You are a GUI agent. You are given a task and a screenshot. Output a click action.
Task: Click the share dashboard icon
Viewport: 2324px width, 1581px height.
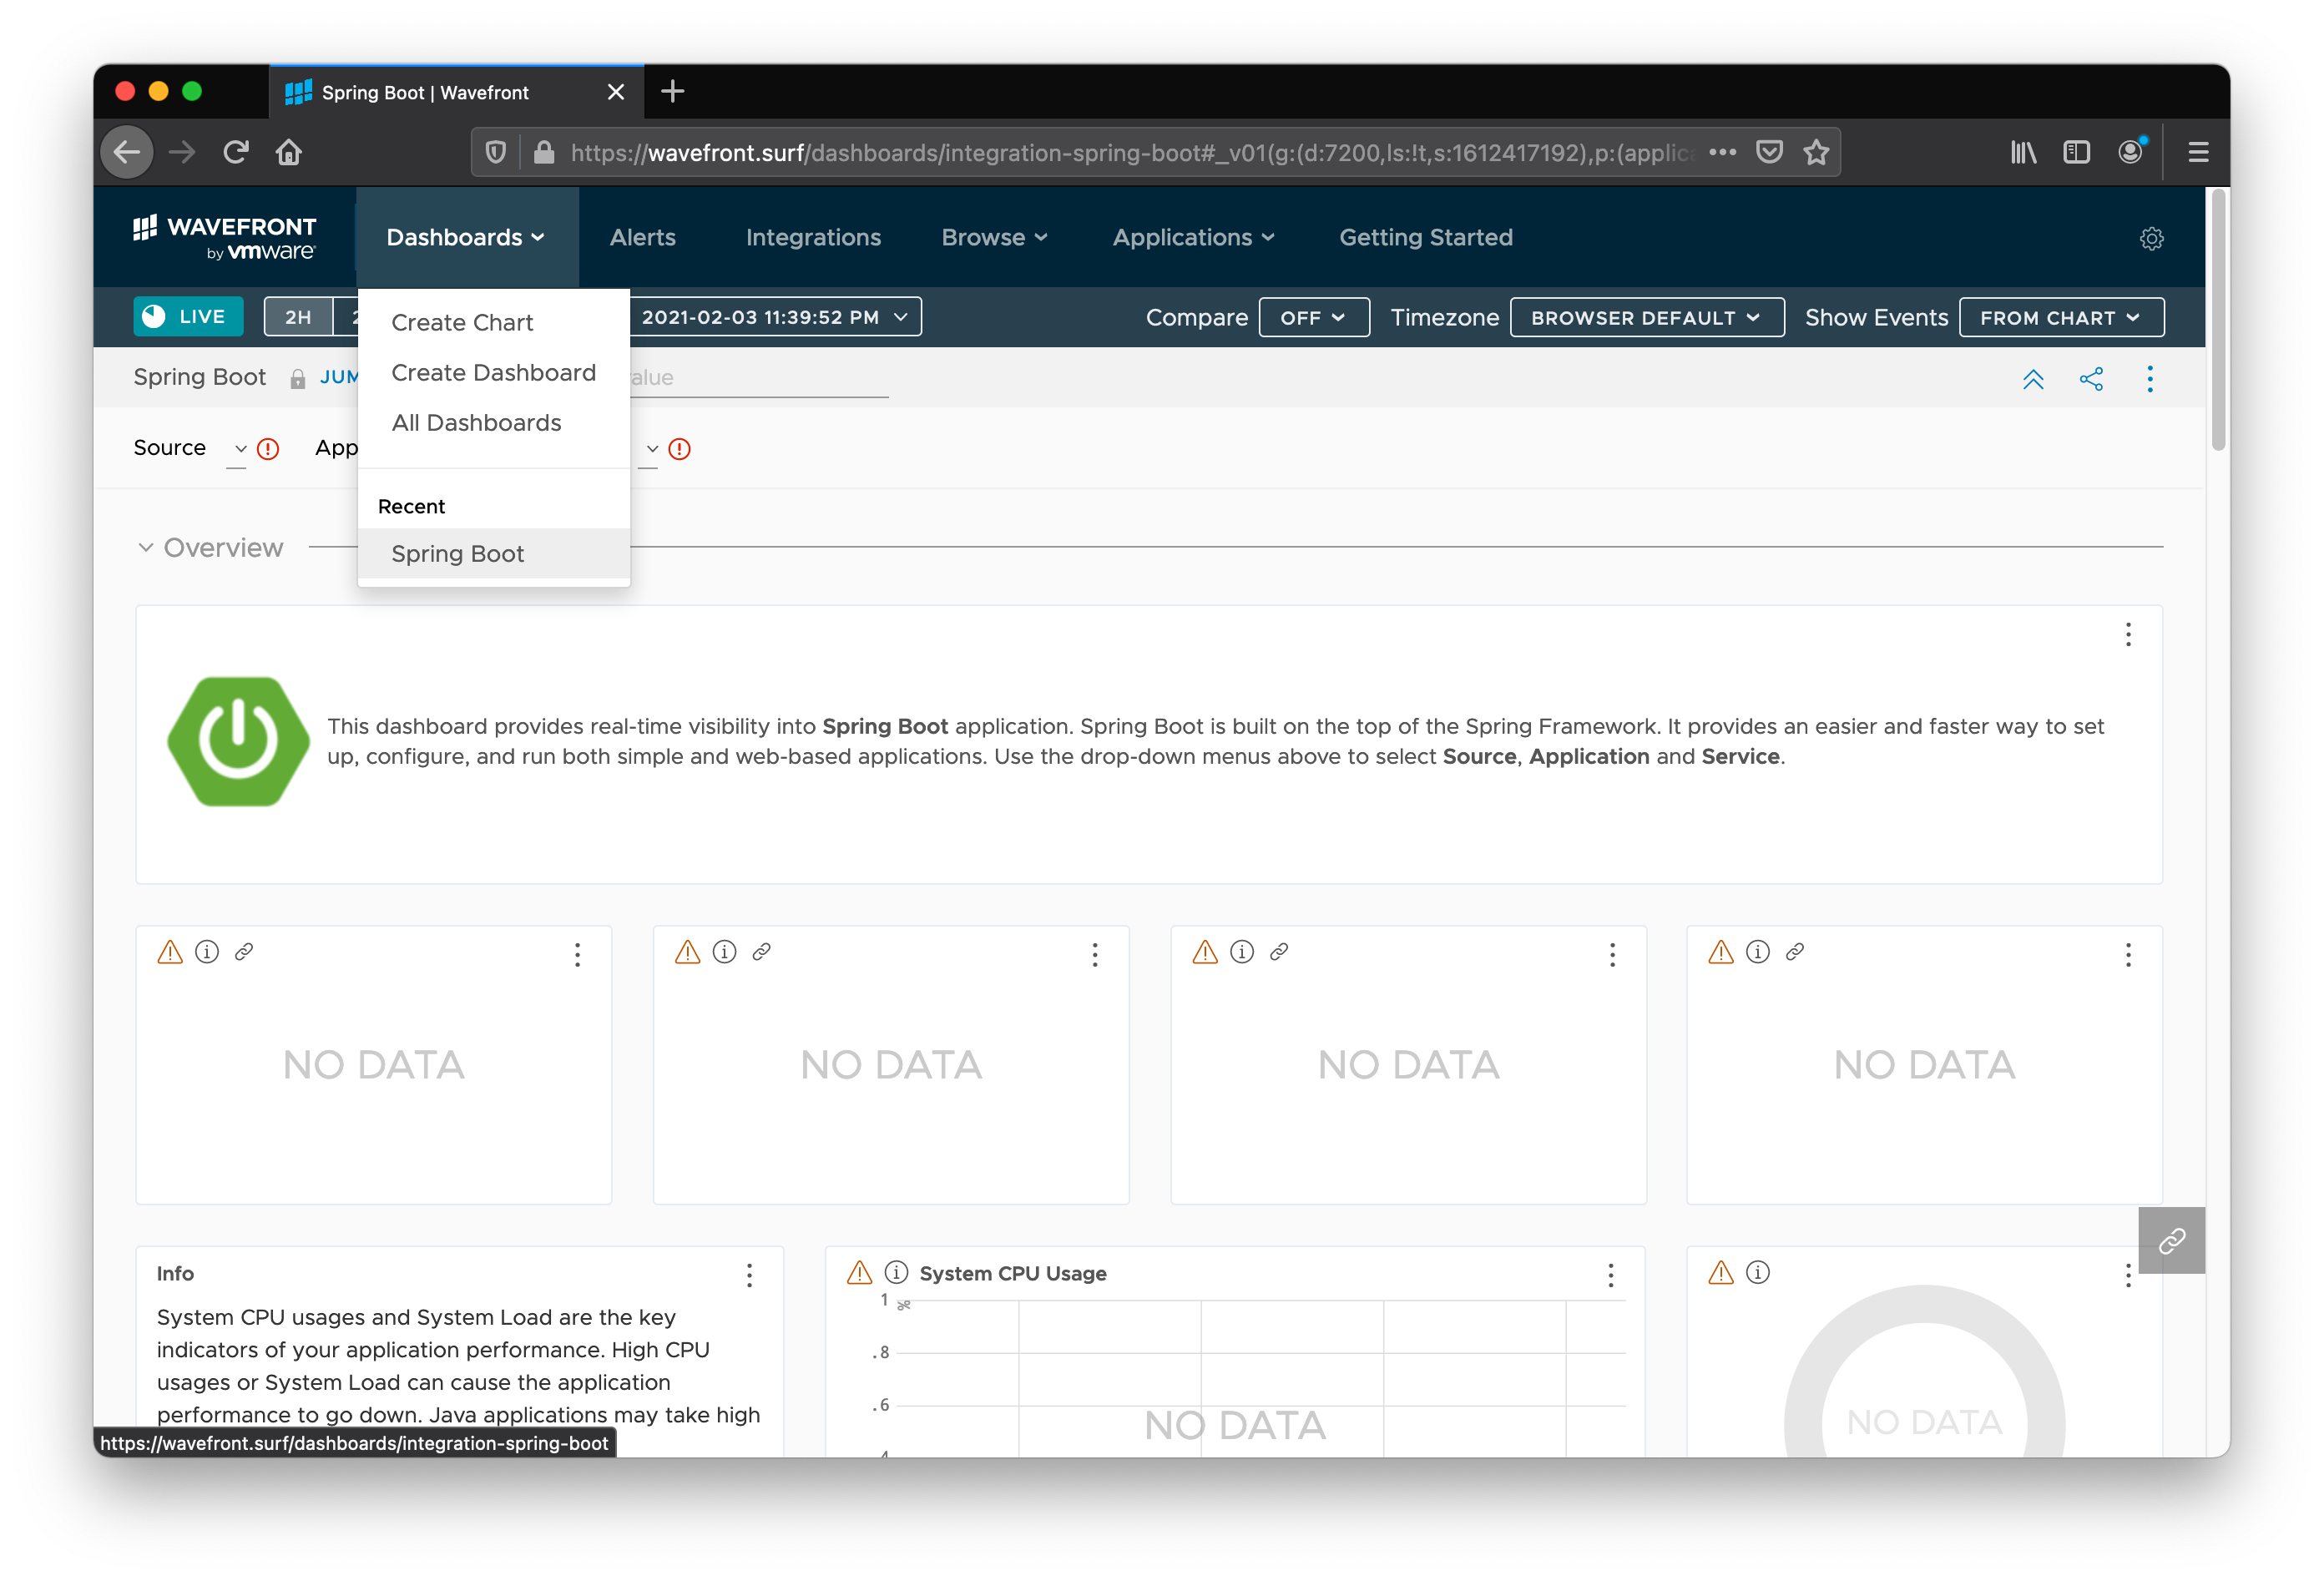pos(2091,379)
